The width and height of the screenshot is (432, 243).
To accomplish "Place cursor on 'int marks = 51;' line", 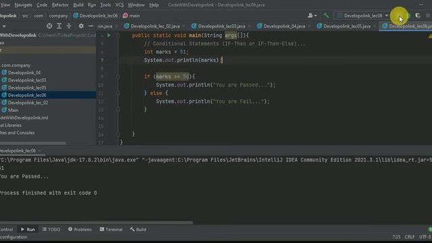I will (166, 52).
